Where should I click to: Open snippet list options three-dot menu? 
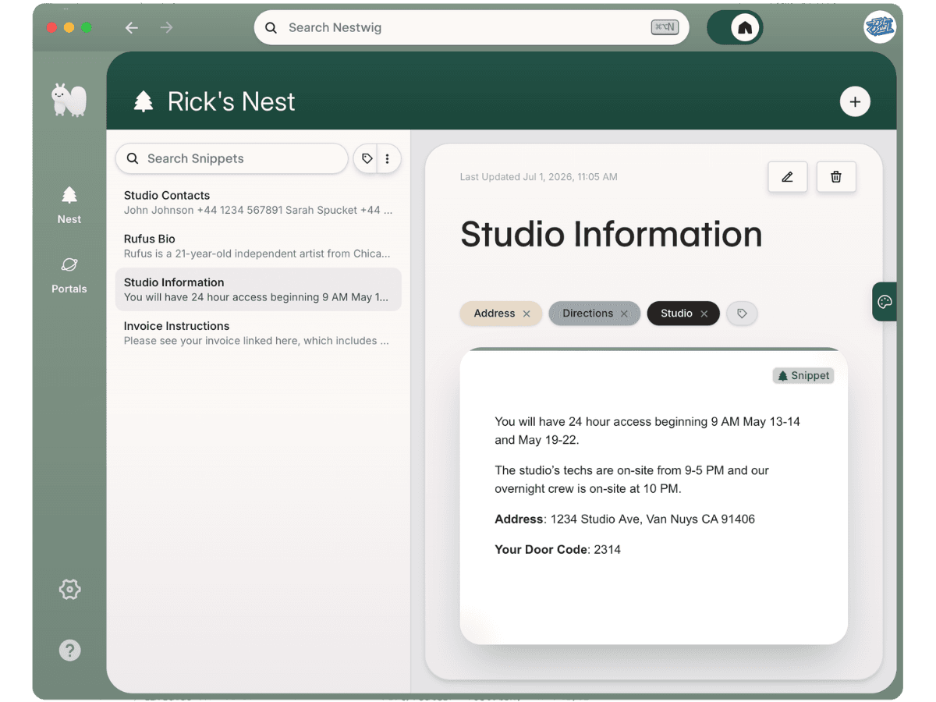(x=388, y=158)
